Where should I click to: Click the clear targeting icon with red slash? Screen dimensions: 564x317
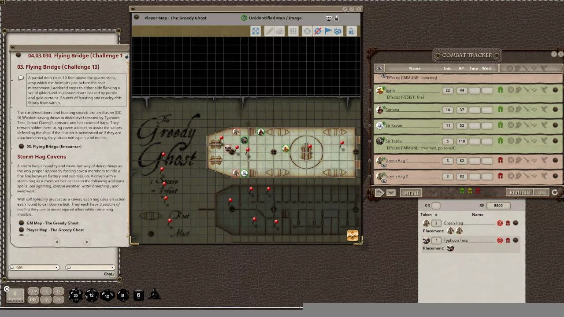[x=317, y=31]
